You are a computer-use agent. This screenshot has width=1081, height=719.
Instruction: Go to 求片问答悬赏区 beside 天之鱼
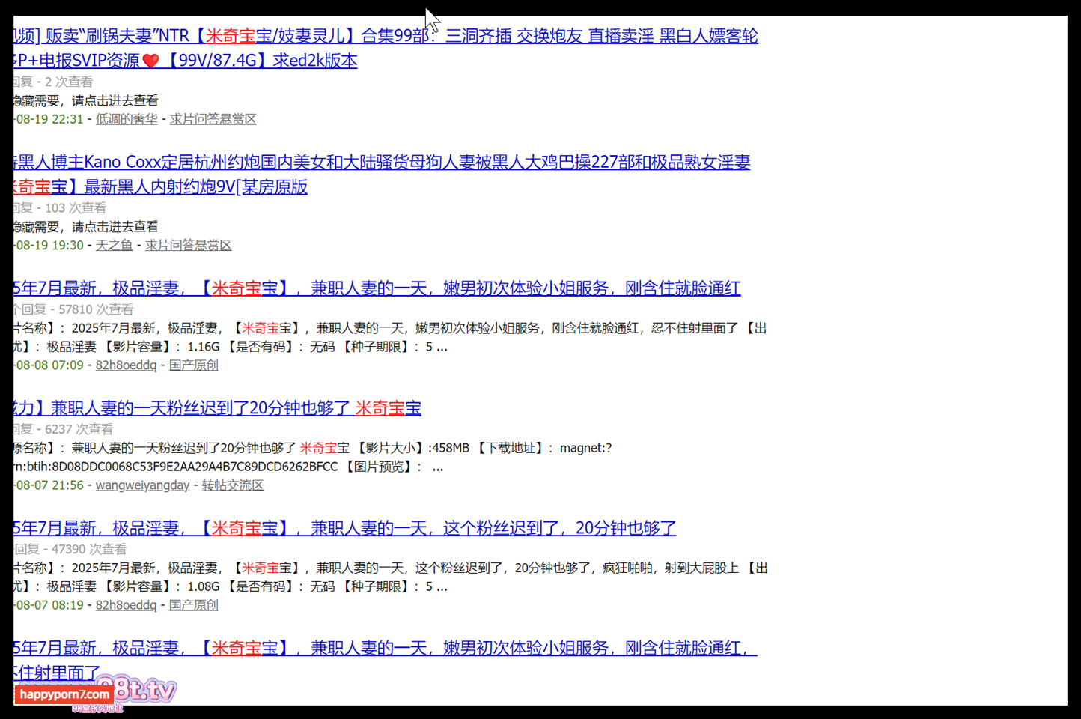point(188,245)
